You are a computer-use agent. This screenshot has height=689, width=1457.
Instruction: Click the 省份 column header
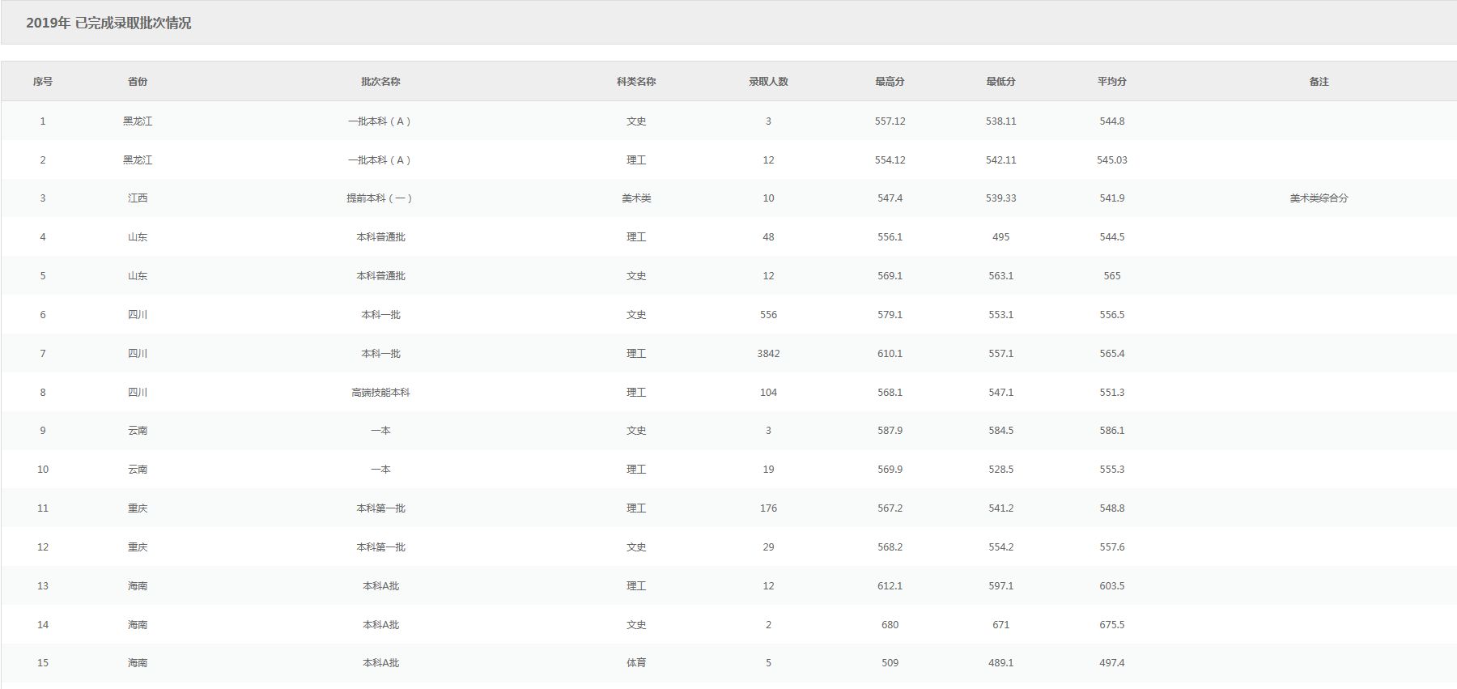click(138, 82)
